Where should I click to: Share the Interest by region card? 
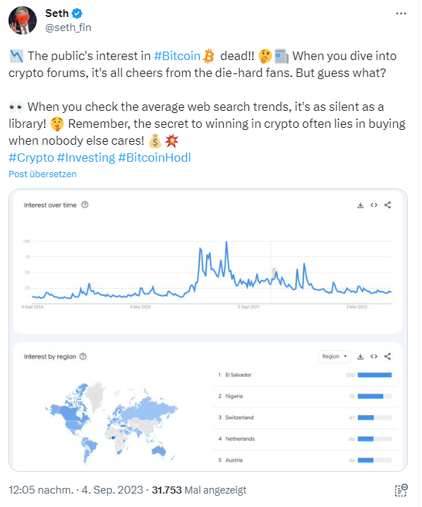point(389,357)
